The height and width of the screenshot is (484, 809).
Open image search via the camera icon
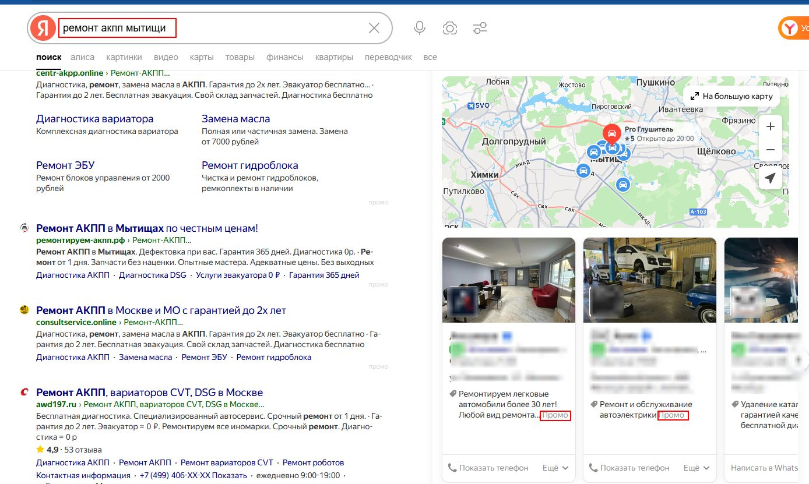tap(449, 28)
